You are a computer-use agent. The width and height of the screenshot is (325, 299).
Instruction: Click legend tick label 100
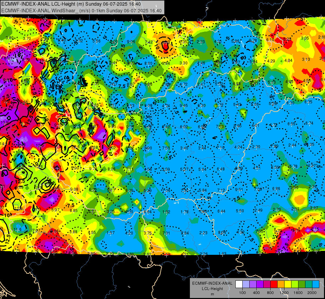242,293
